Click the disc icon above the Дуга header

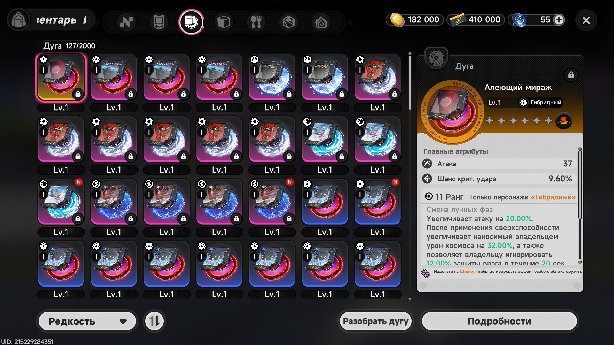coord(436,58)
